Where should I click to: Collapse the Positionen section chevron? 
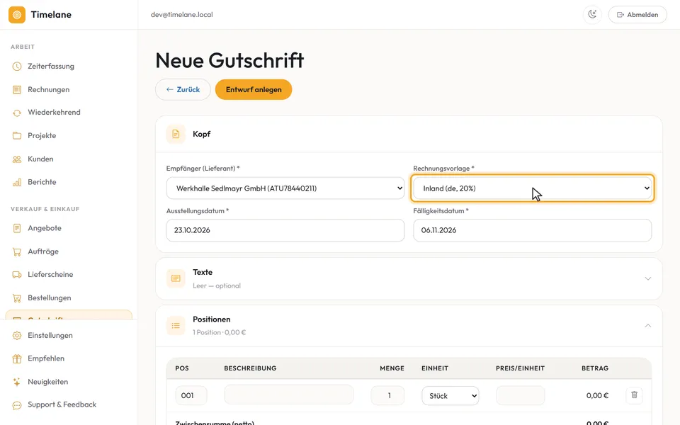(648, 326)
